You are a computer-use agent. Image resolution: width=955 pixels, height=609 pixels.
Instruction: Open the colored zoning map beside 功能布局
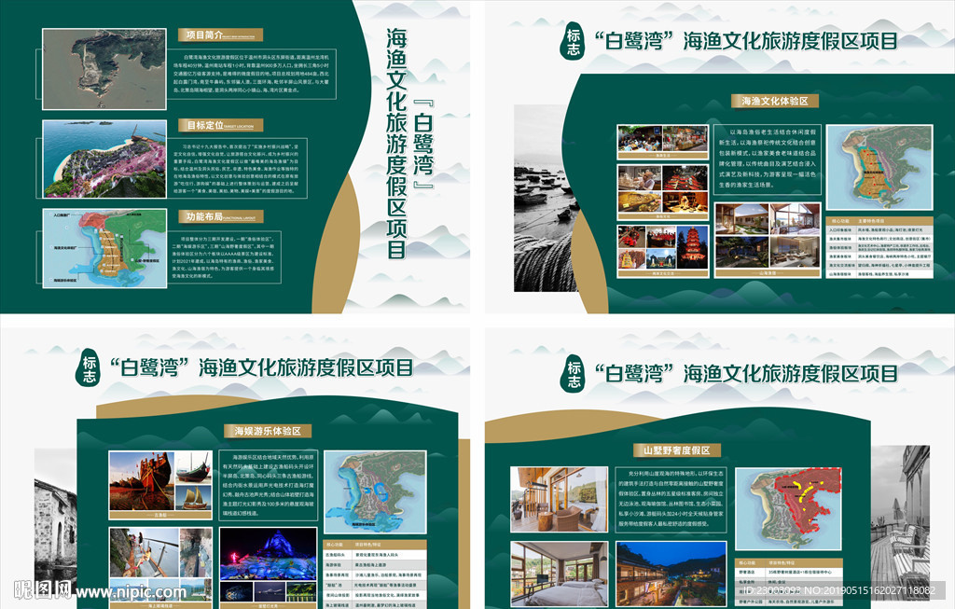point(104,248)
